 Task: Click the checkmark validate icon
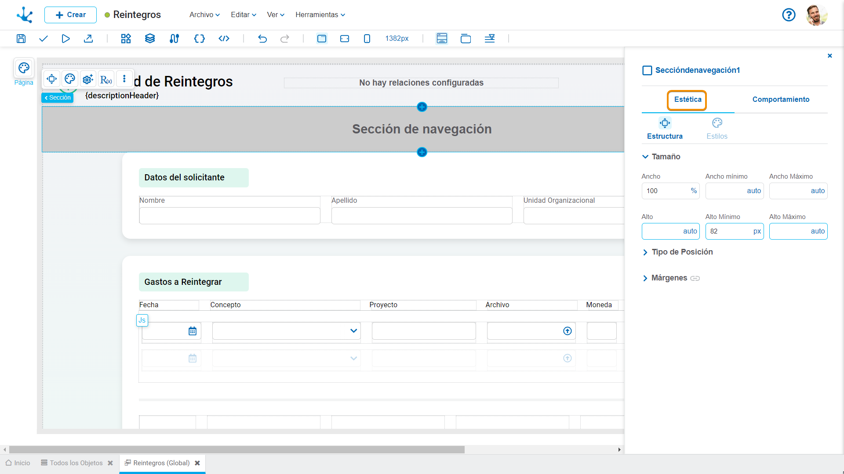[x=43, y=39]
